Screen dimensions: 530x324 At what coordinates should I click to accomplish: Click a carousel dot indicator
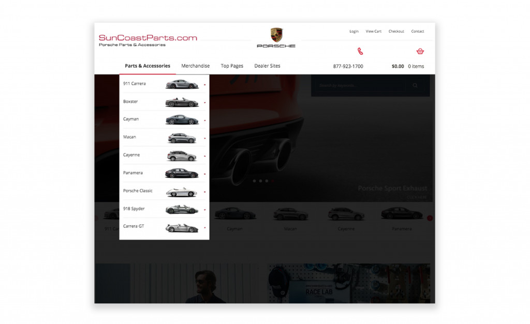pyautogui.click(x=254, y=181)
